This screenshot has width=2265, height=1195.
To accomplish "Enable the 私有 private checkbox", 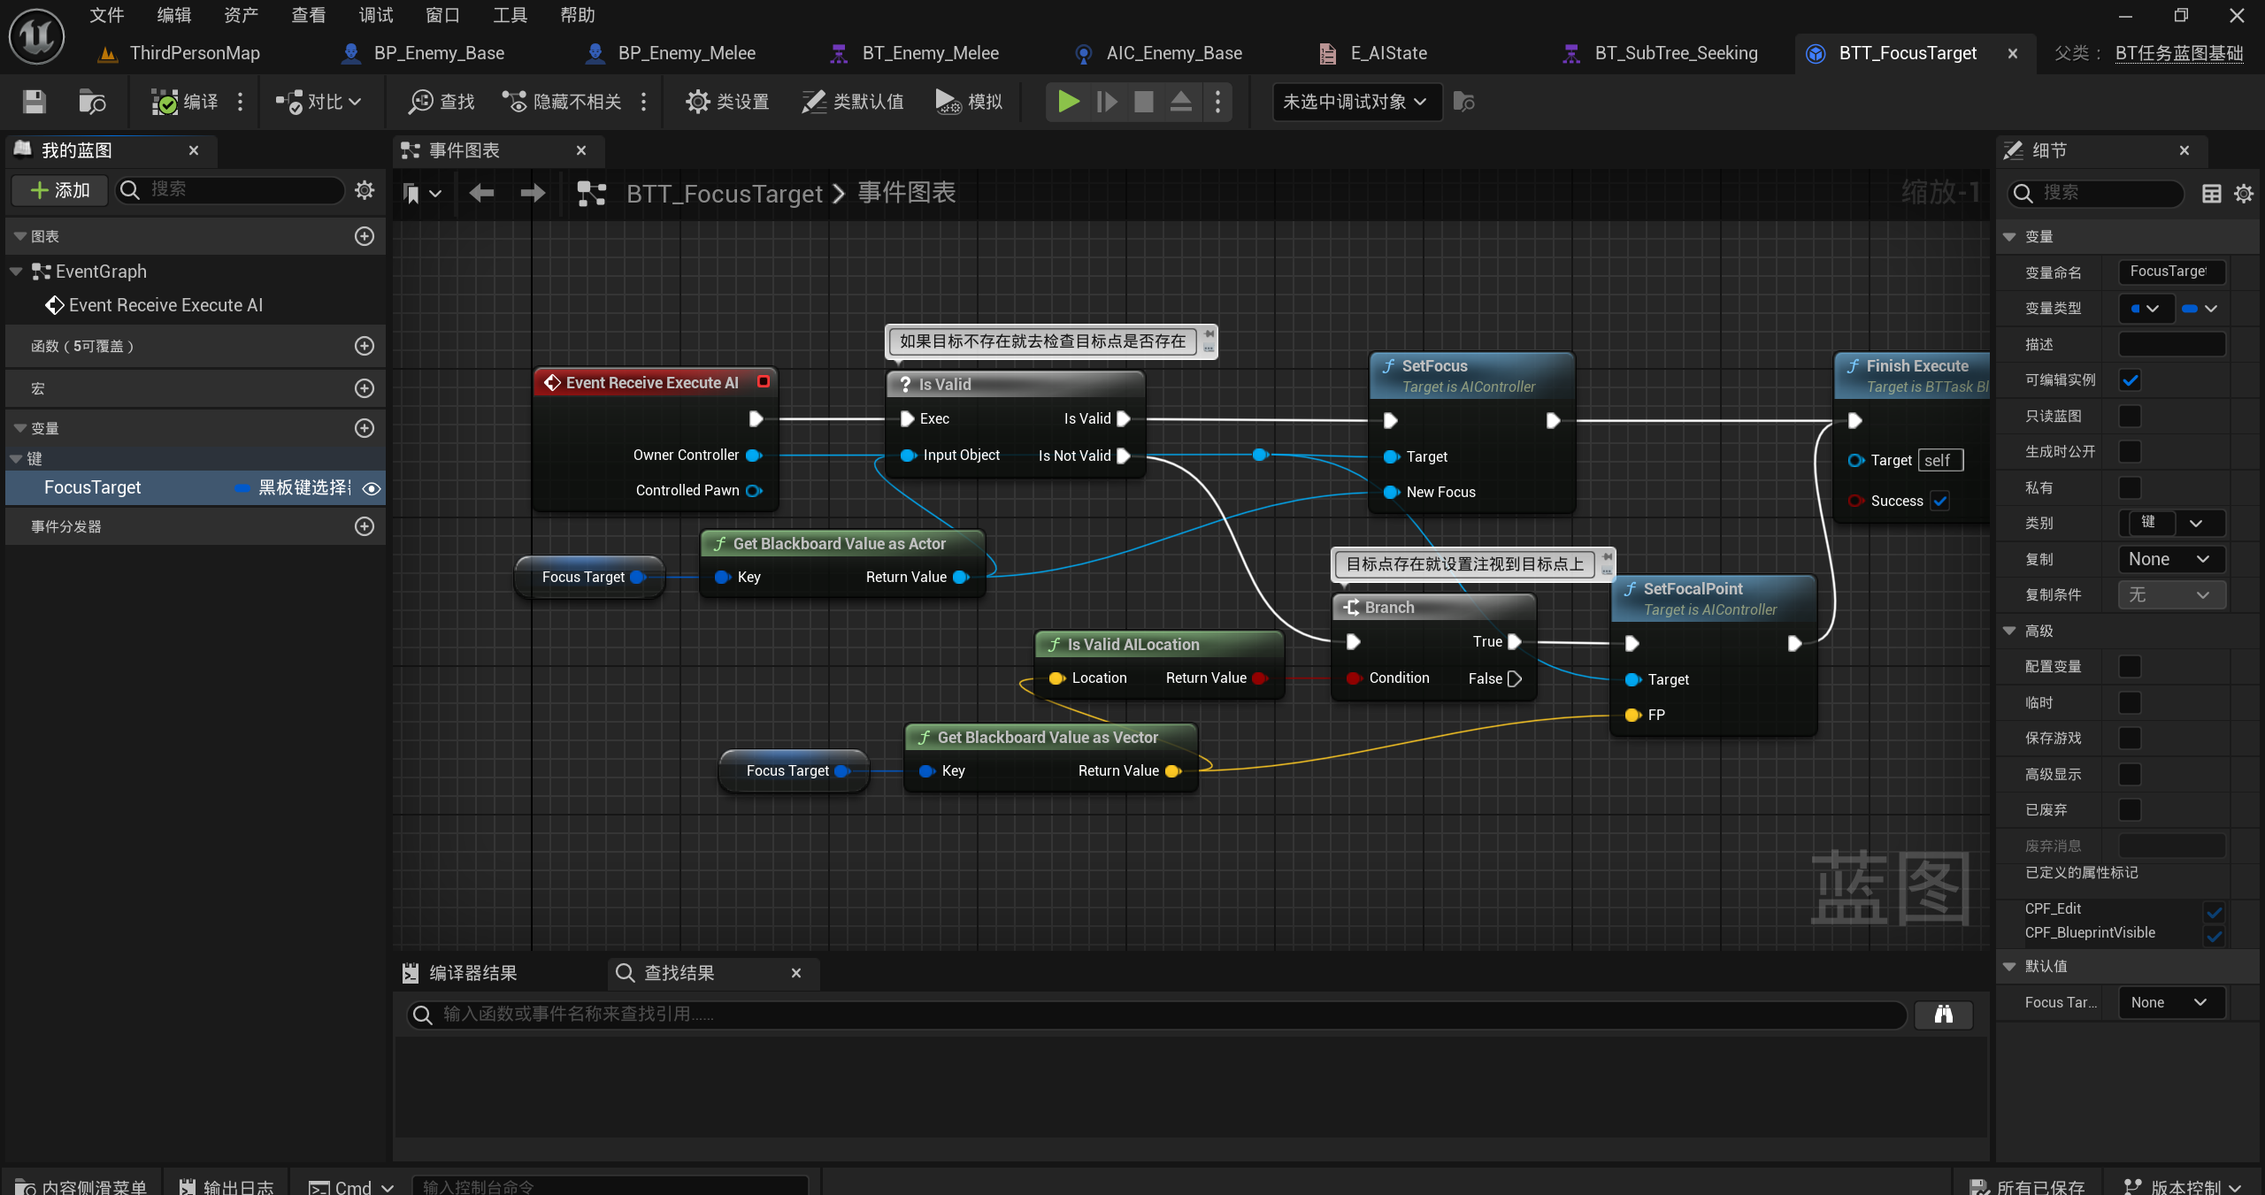I will tap(2131, 487).
